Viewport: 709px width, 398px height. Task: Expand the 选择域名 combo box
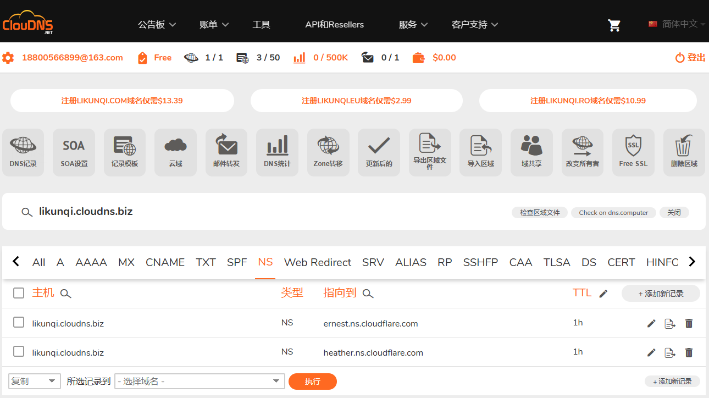tap(200, 381)
